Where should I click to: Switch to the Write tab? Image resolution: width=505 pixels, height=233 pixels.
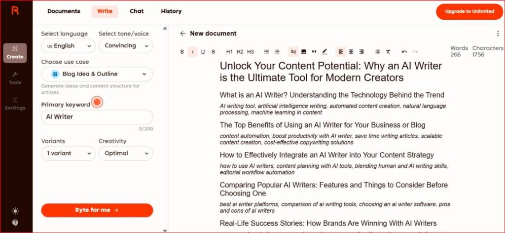click(105, 11)
